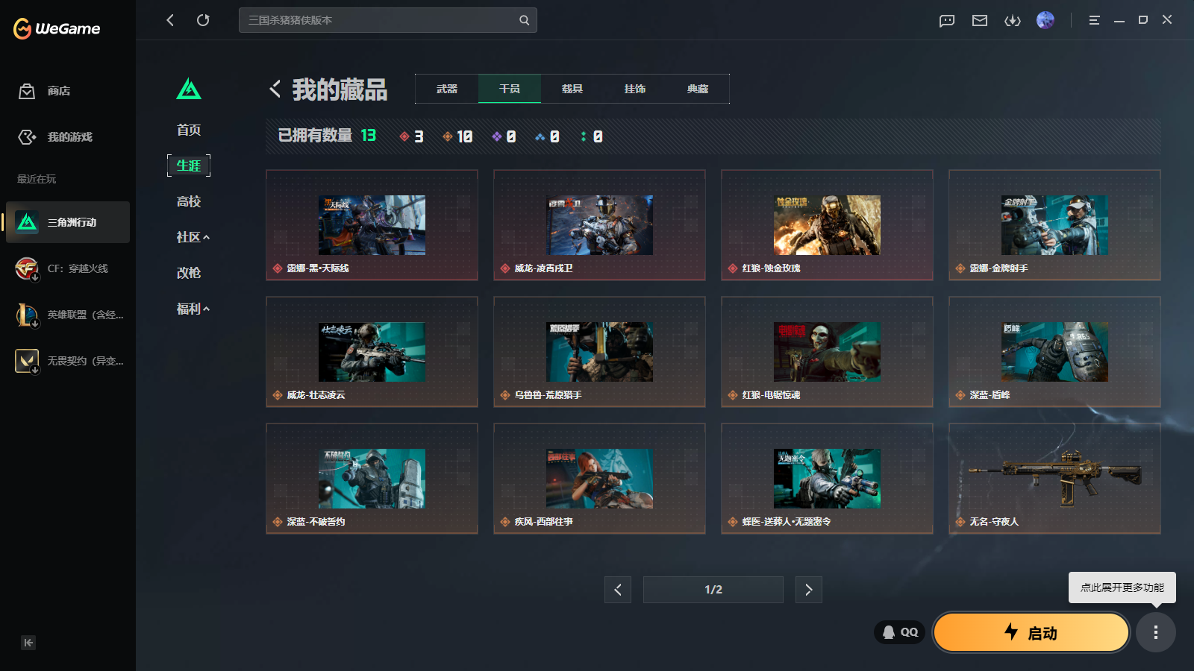Select CF: 穿越火线 game icon

pos(28,268)
